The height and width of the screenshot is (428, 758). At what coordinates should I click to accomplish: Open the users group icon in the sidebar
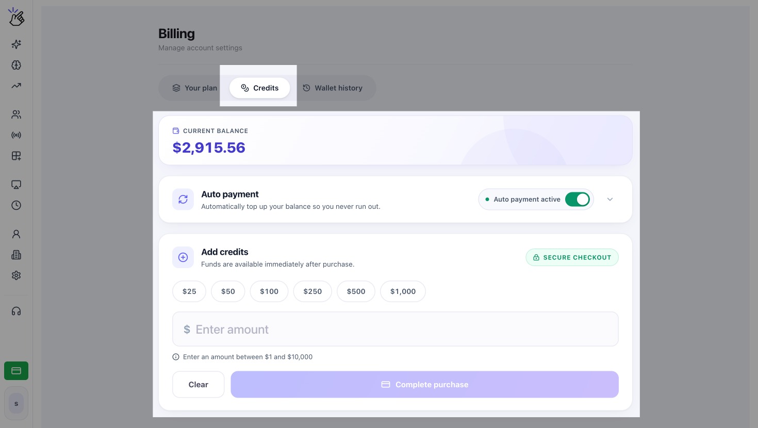(17, 114)
